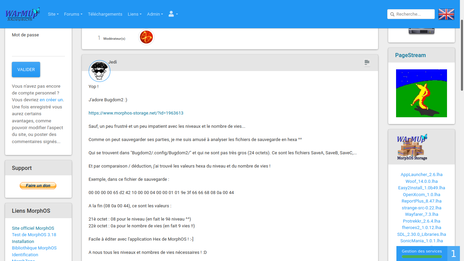Expand the Liens menu
This screenshot has width=464, height=261.
pos(135,14)
